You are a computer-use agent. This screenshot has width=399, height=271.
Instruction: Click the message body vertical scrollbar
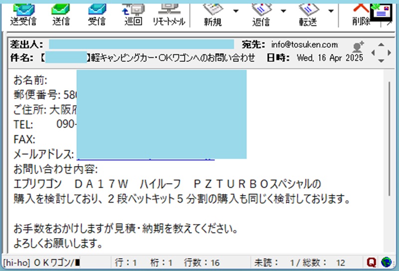coord(390,150)
